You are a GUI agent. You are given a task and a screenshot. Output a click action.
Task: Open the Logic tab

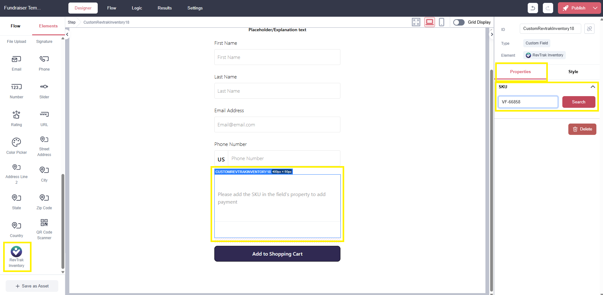(x=137, y=8)
